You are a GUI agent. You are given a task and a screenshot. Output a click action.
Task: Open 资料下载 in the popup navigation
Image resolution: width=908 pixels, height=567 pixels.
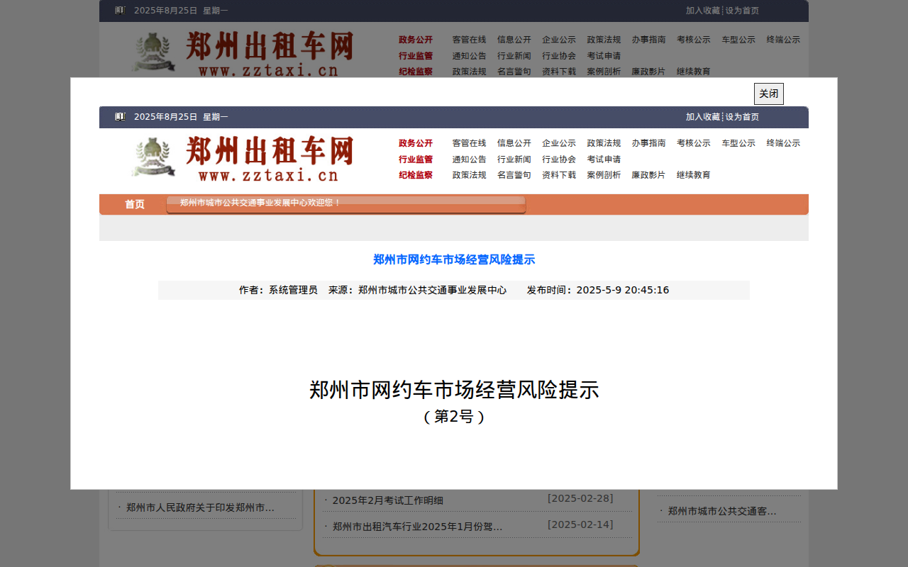coord(559,175)
